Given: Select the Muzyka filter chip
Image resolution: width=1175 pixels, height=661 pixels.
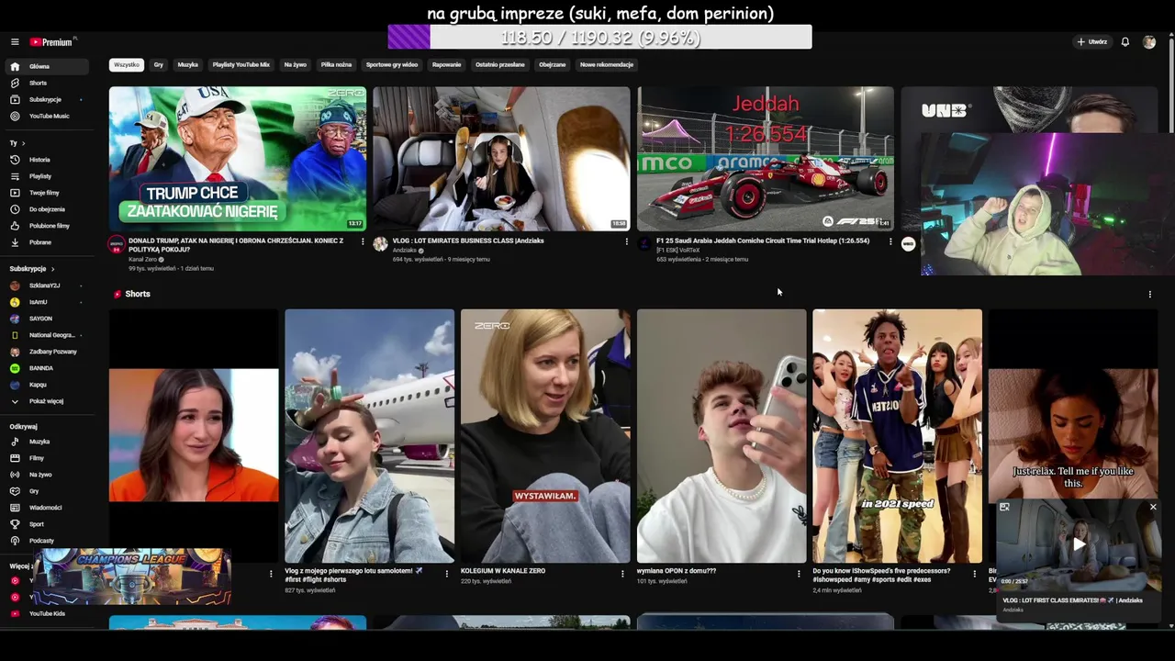Looking at the screenshot, I should tap(188, 65).
